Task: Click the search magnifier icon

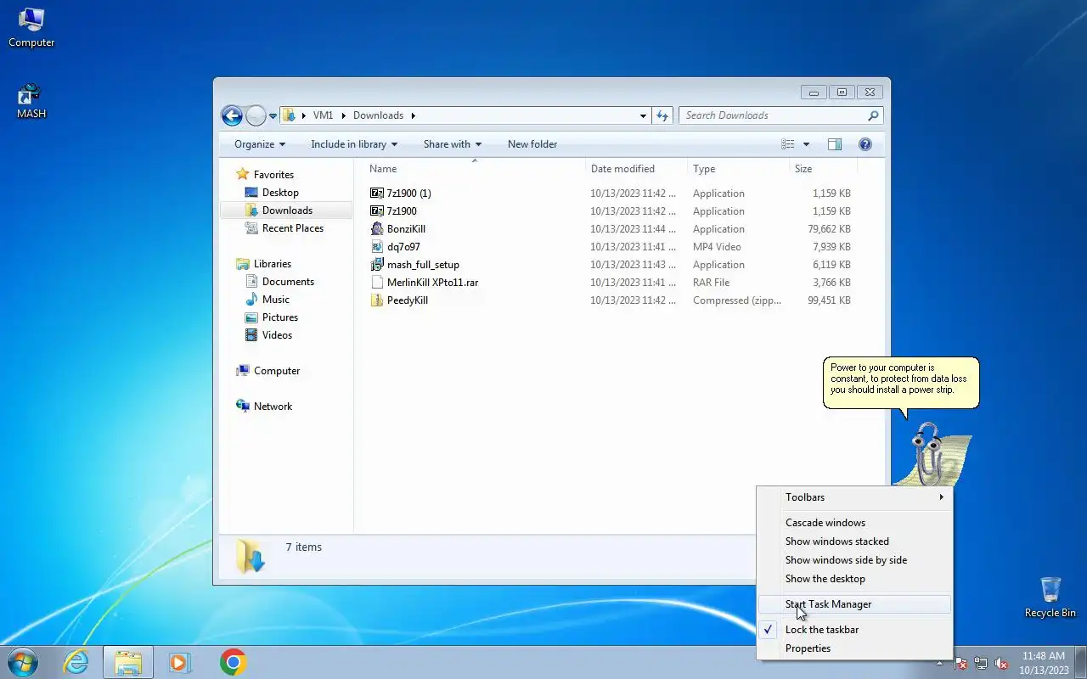Action: click(873, 115)
